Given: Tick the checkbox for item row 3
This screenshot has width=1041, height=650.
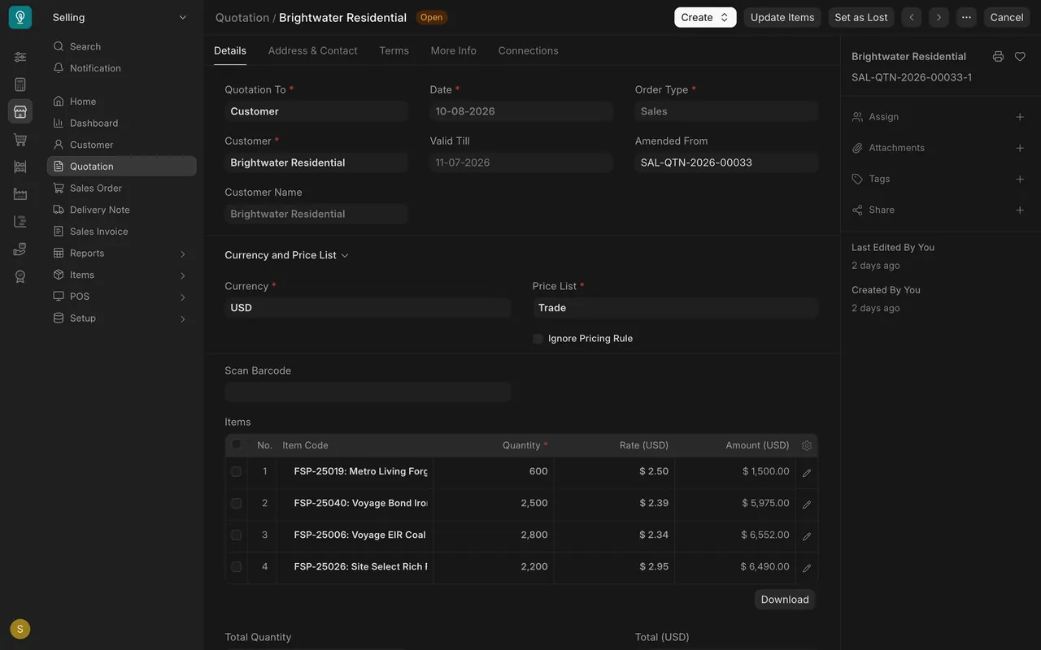Looking at the screenshot, I should pos(236,535).
